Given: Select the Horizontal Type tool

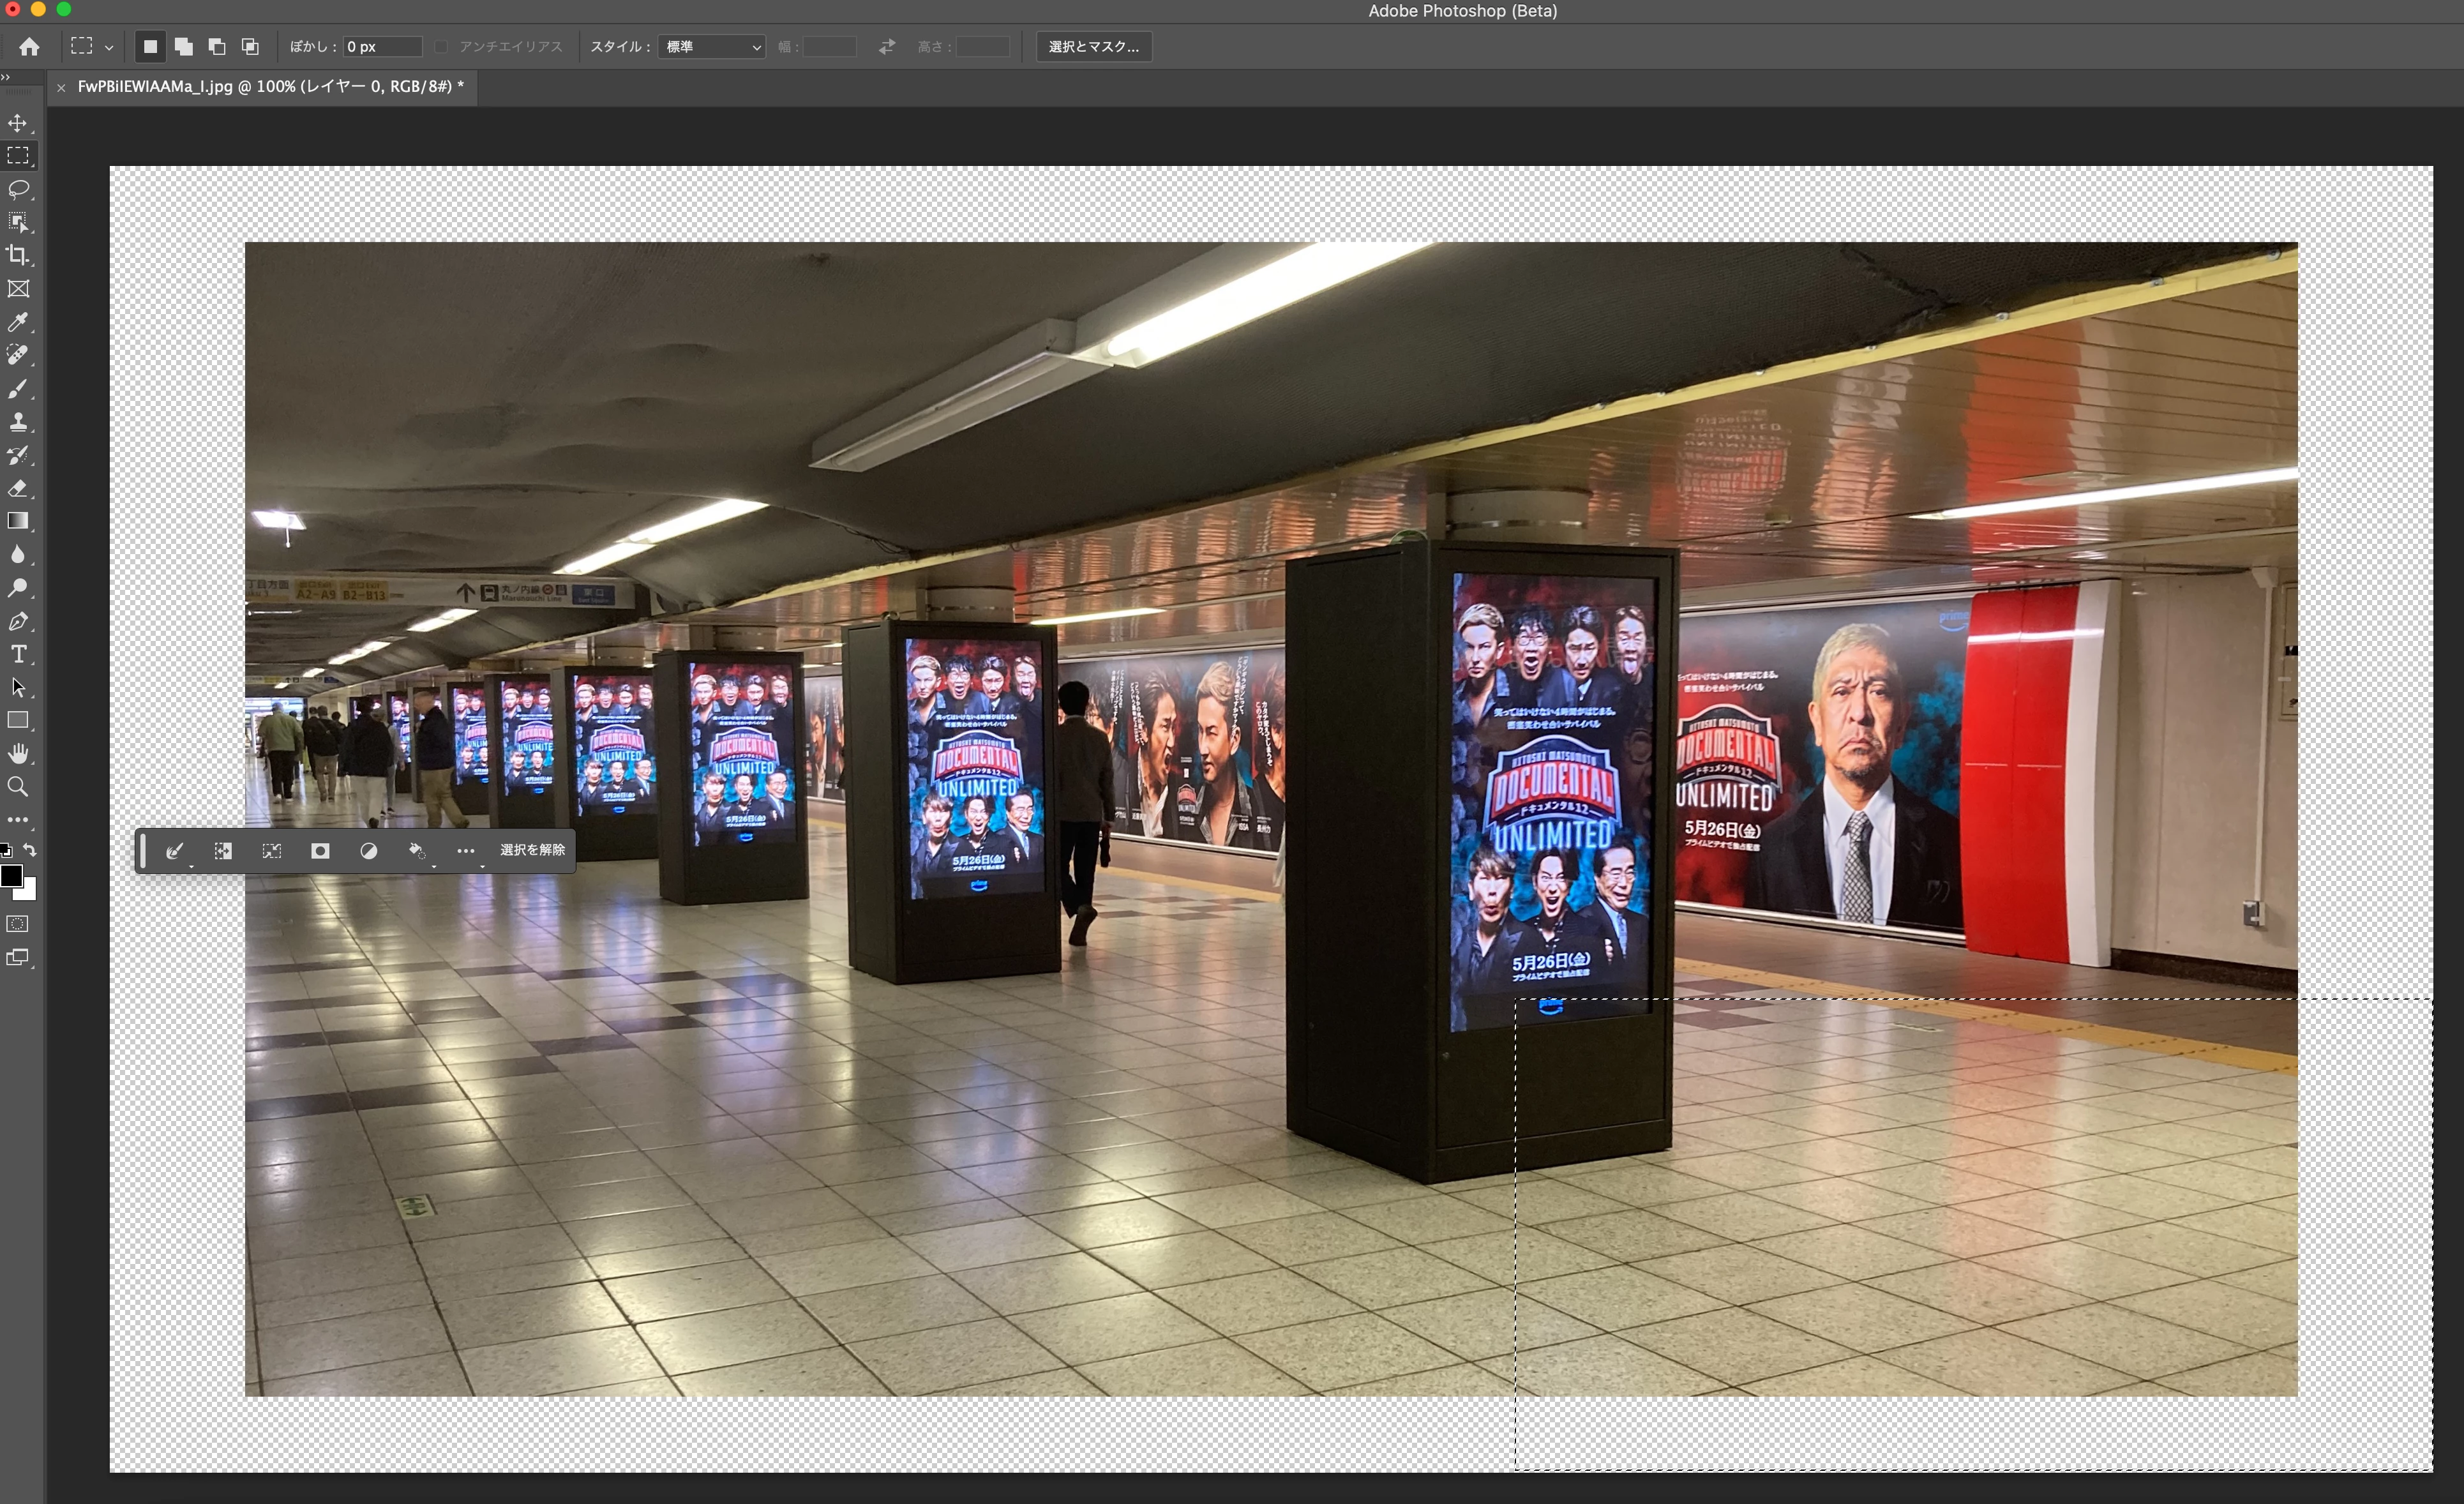Looking at the screenshot, I should pyautogui.click(x=19, y=654).
